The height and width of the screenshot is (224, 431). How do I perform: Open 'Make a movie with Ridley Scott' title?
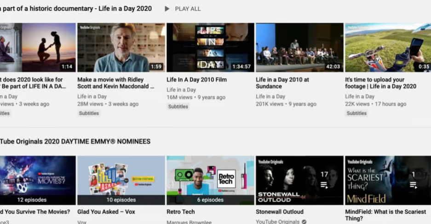(x=116, y=83)
